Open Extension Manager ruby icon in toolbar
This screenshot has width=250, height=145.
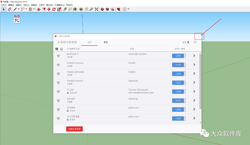[118, 9]
